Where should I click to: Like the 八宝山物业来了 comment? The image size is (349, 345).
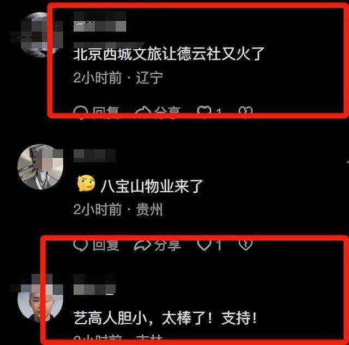pyautogui.click(x=209, y=245)
